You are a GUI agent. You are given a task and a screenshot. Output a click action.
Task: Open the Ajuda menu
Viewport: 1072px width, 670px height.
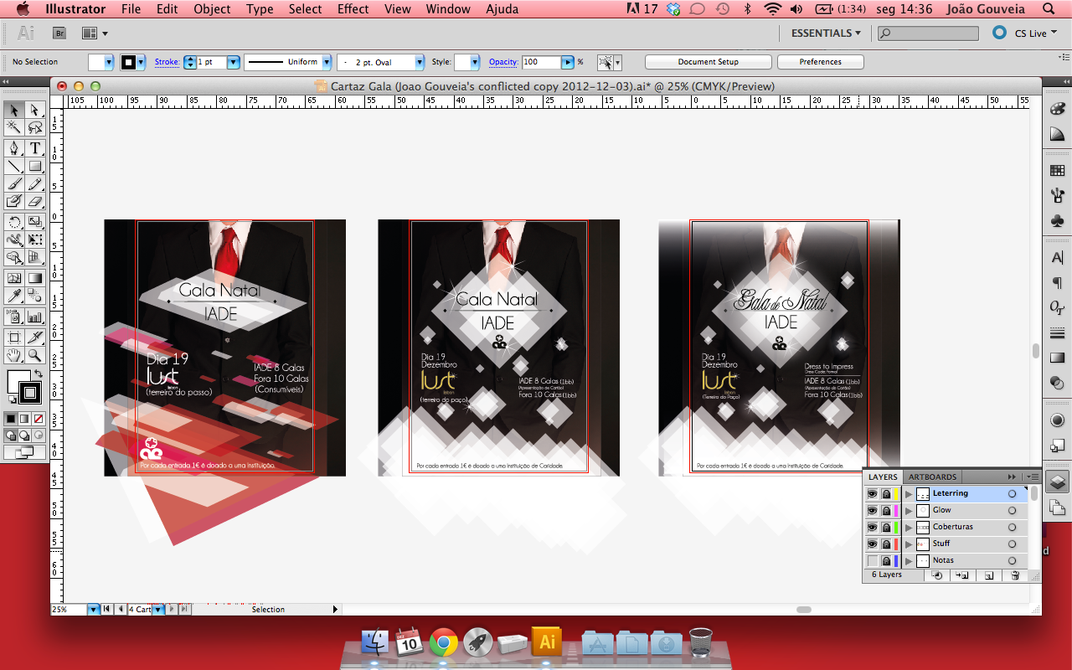pos(502,9)
